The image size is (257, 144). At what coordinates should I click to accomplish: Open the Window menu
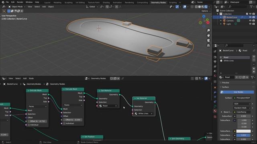coord(29,2)
